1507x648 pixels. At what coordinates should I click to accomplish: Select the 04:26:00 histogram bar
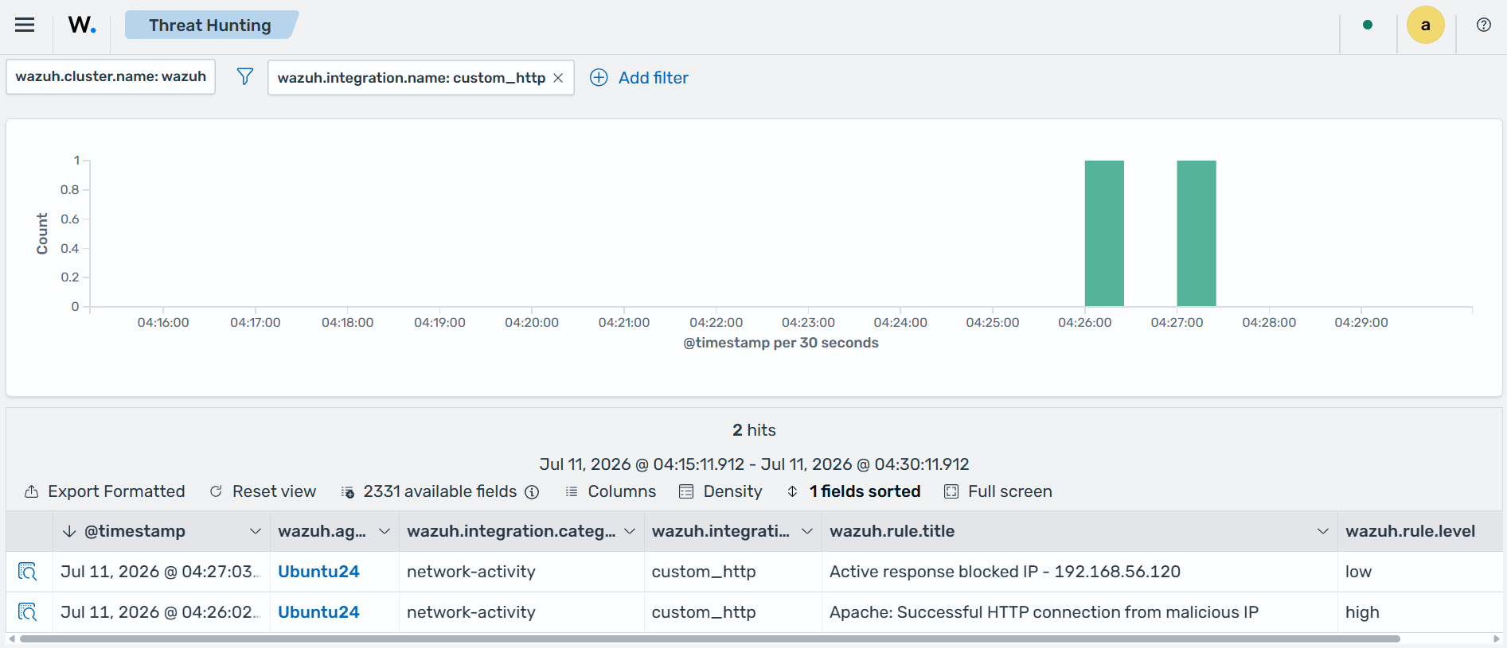pos(1104,233)
